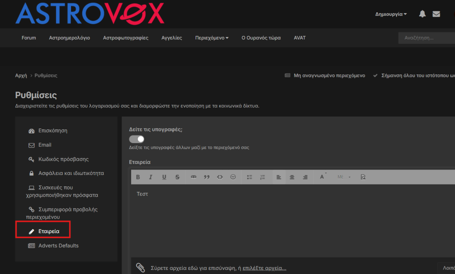Click the strikethrough toolbar icon
This screenshot has height=274, width=455.
[177, 177]
